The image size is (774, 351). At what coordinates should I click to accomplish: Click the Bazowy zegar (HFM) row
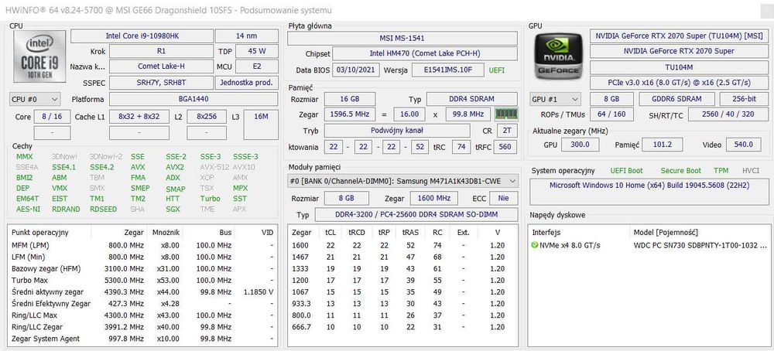pyautogui.click(x=142, y=269)
